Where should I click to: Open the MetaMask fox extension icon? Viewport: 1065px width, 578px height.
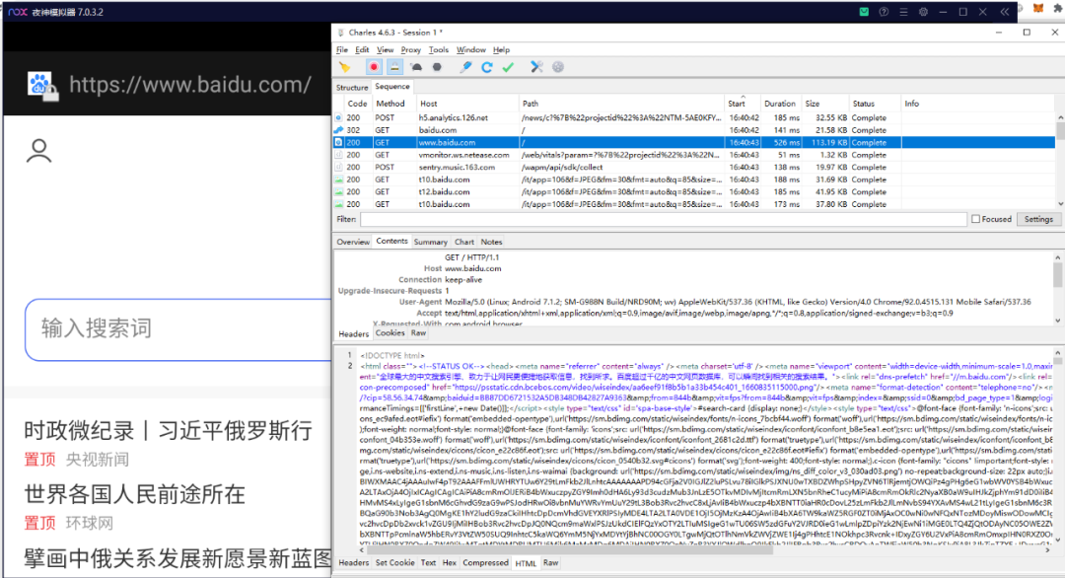point(1038,9)
